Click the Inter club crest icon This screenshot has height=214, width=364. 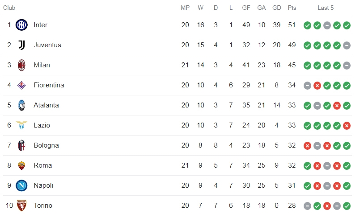click(21, 25)
